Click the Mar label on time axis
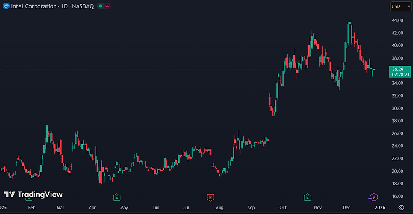The width and height of the screenshot is (413, 214). pyautogui.click(x=61, y=208)
